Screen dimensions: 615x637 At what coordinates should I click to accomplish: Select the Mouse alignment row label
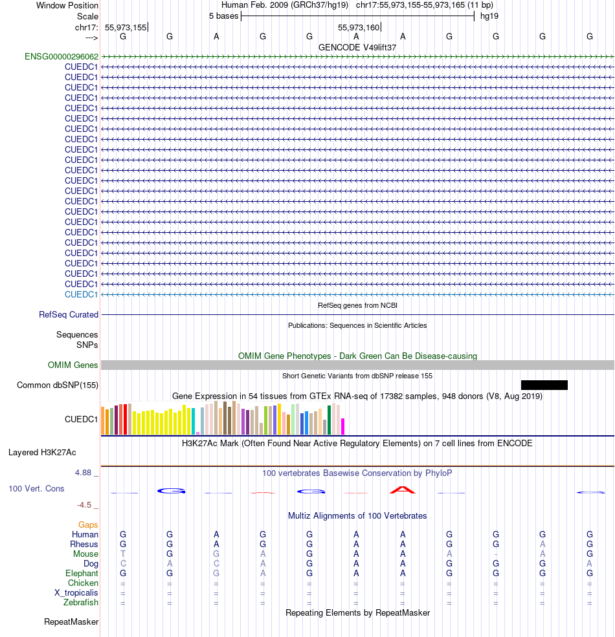(86, 554)
